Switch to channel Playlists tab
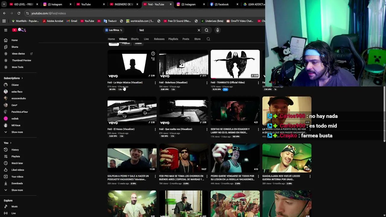This screenshot has height=217, width=386. (x=173, y=39)
